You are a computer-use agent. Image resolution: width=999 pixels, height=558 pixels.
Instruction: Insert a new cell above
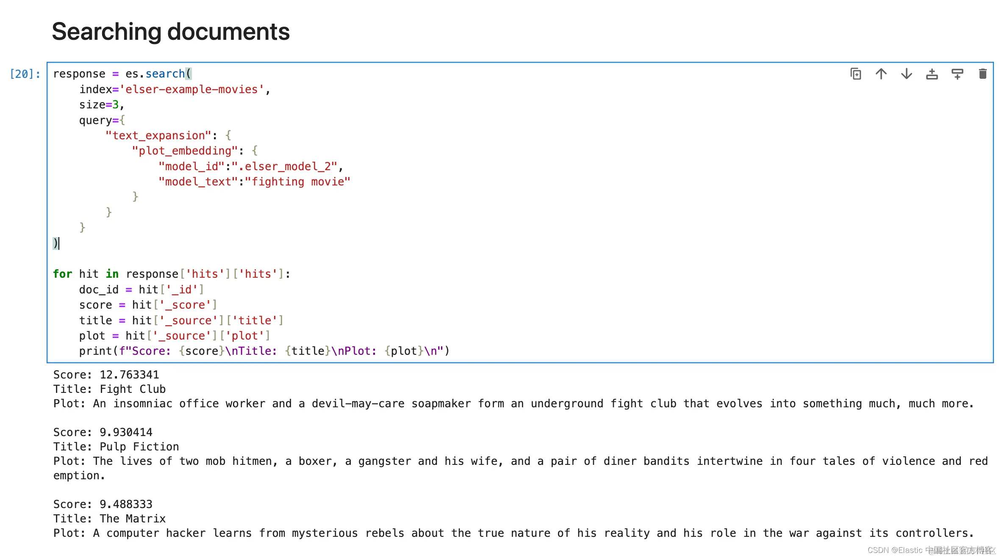932,74
